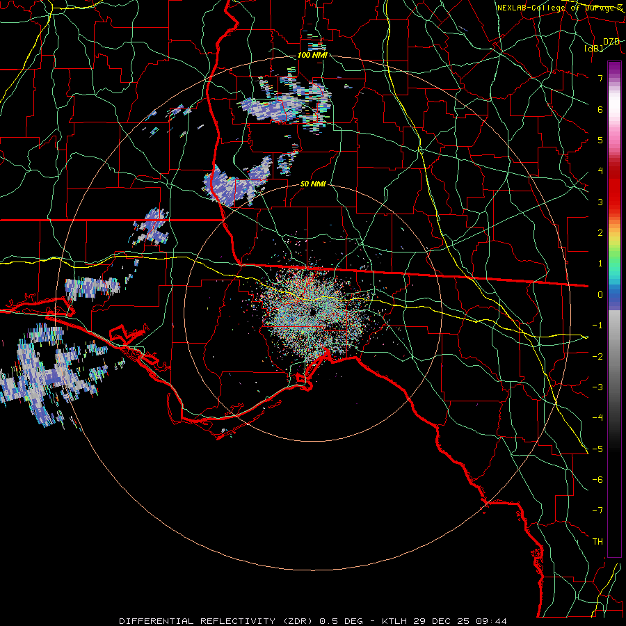Click the NEXLAB-College of DuPage credit text
Viewport: 626px width, 626px height.
click(559, 8)
